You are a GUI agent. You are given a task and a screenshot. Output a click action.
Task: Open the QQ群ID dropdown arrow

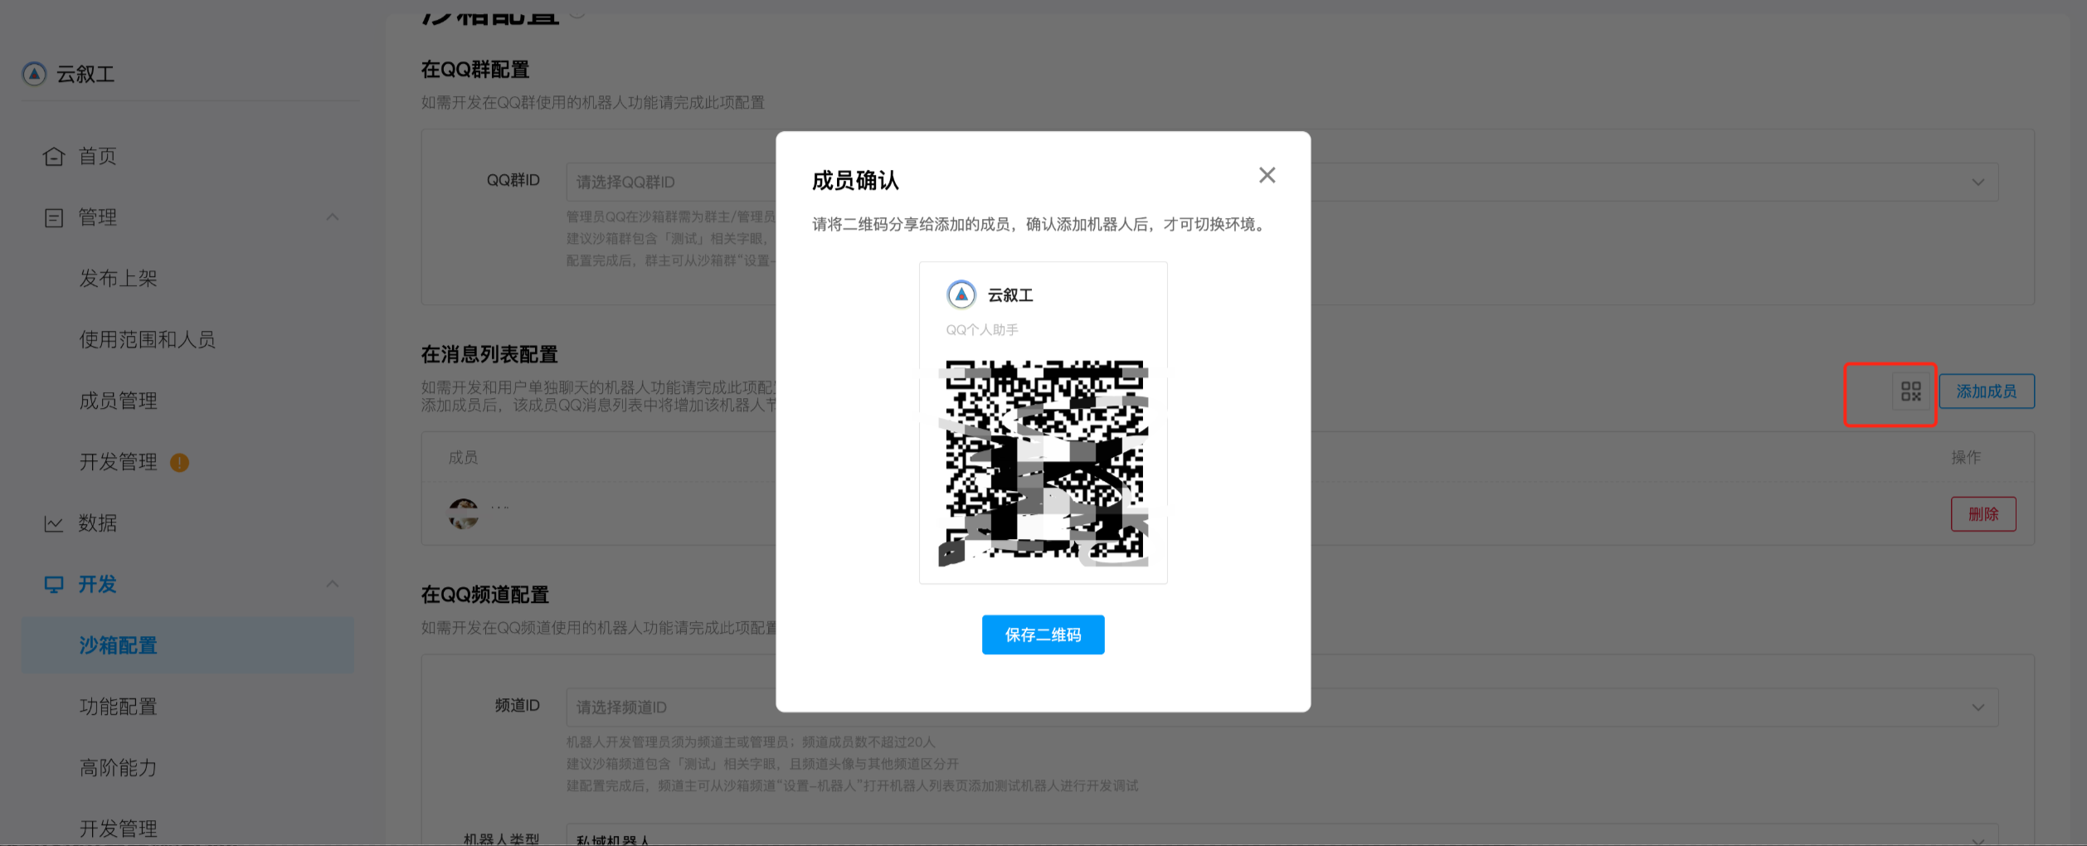click(1978, 182)
